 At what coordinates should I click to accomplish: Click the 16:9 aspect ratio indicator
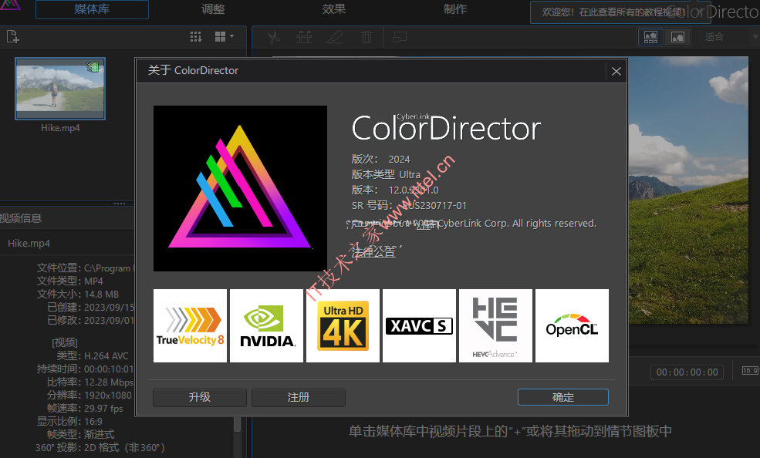(750, 371)
